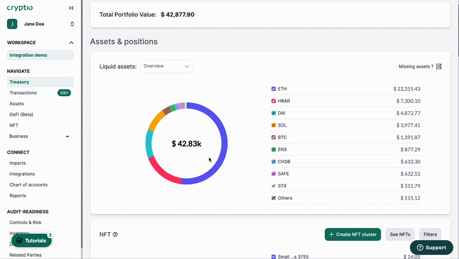This screenshot has width=459, height=259.
Task: Click the NFT help question icon
Action: pyautogui.click(x=115, y=234)
